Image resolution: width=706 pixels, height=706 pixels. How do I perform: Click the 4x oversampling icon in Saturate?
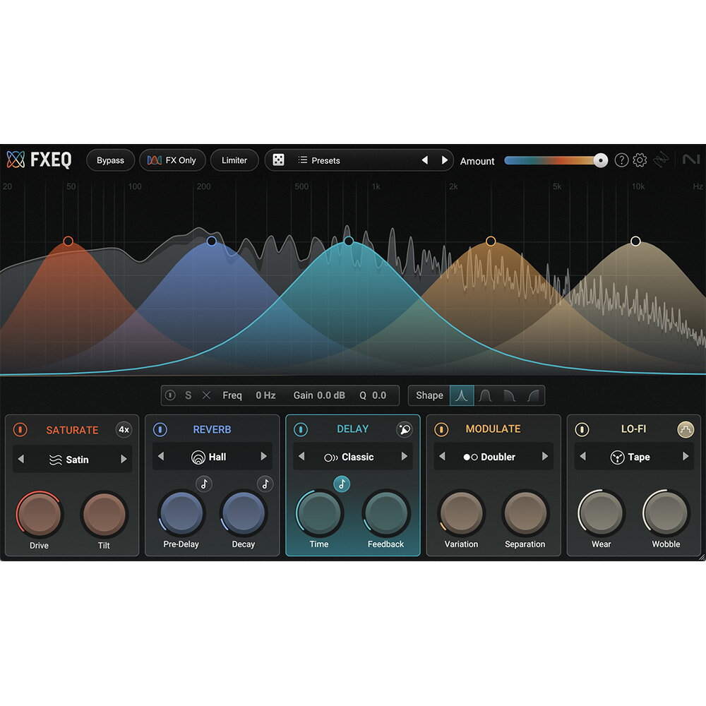pyautogui.click(x=124, y=429)
